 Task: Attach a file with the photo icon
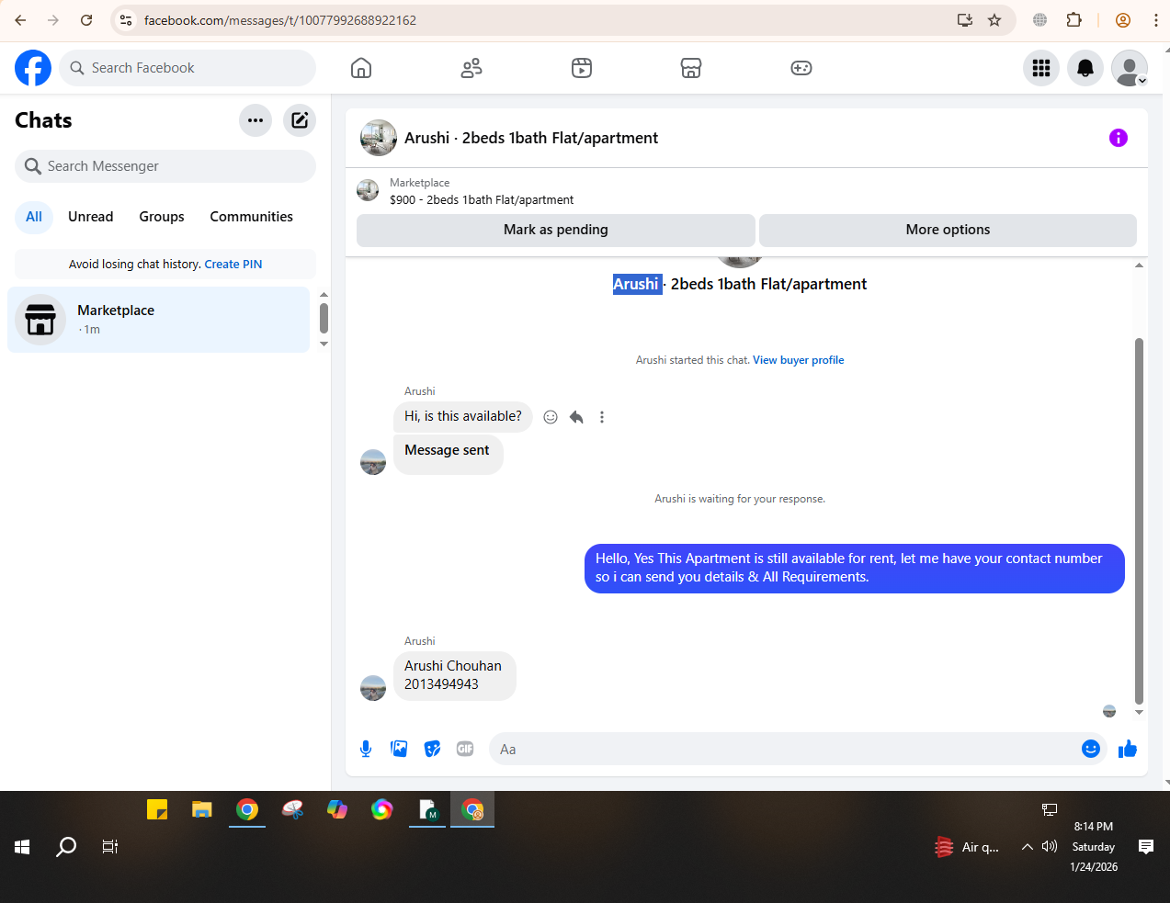pos(399,749)
